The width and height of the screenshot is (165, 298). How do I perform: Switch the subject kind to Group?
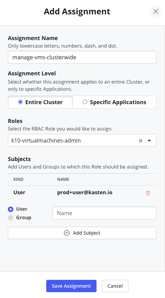(11, 218)
